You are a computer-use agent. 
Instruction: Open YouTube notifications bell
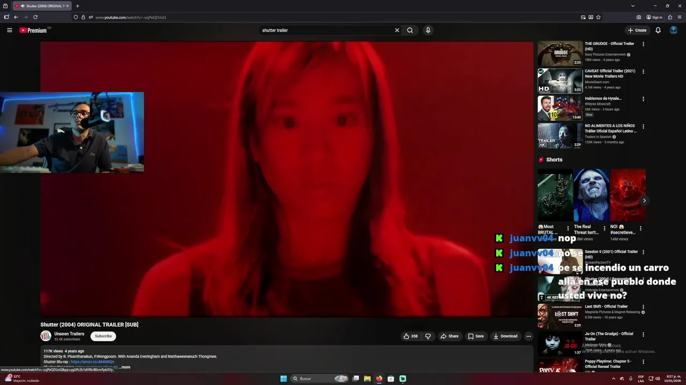tap(658, 30)
